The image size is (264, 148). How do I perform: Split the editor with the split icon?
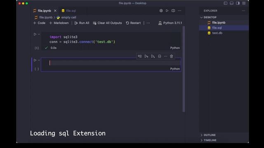[x=173, y=11]
